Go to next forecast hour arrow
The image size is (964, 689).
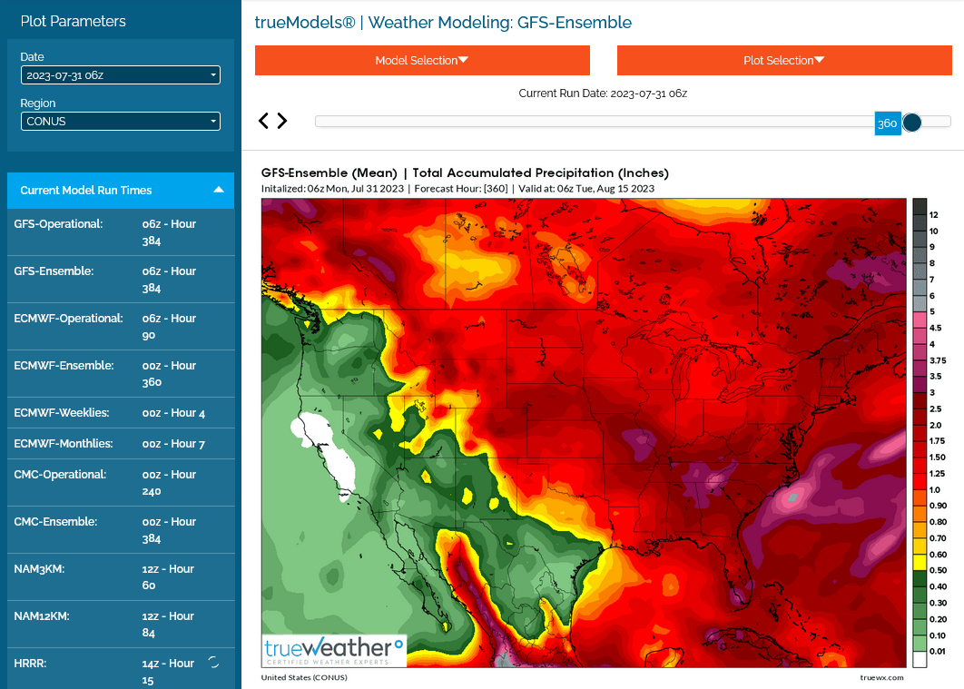click(282, 121)
